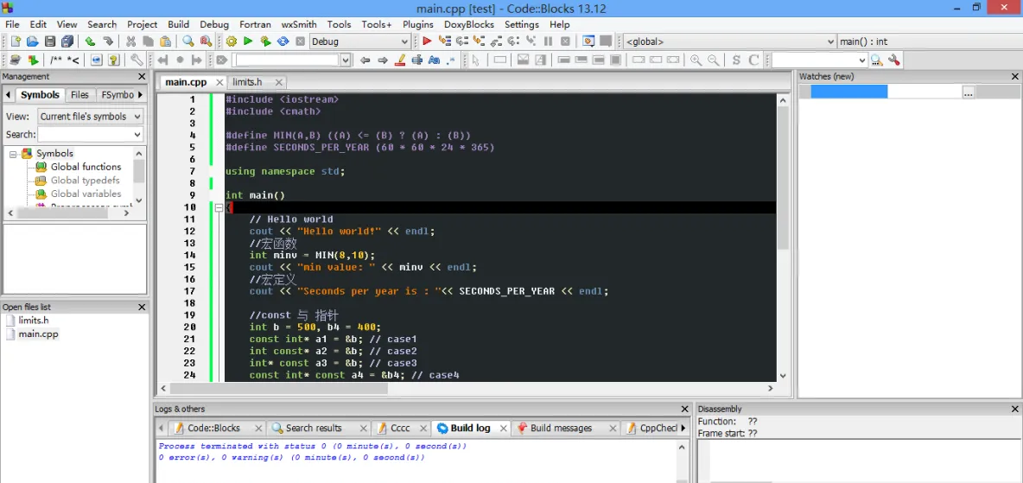The height and width of the screenshot is (483, 1023).
Task: Click the Replace icon
Action: (206, 41)
